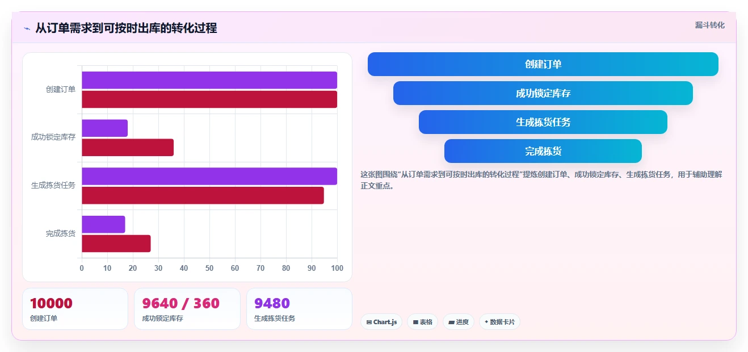748x352 pixels.
Task: Click the 完成拣货 axis label in chart
Action: click(x=61, y=233)
